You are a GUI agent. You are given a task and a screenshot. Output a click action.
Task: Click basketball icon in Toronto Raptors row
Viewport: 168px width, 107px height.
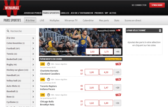point(49,79)
